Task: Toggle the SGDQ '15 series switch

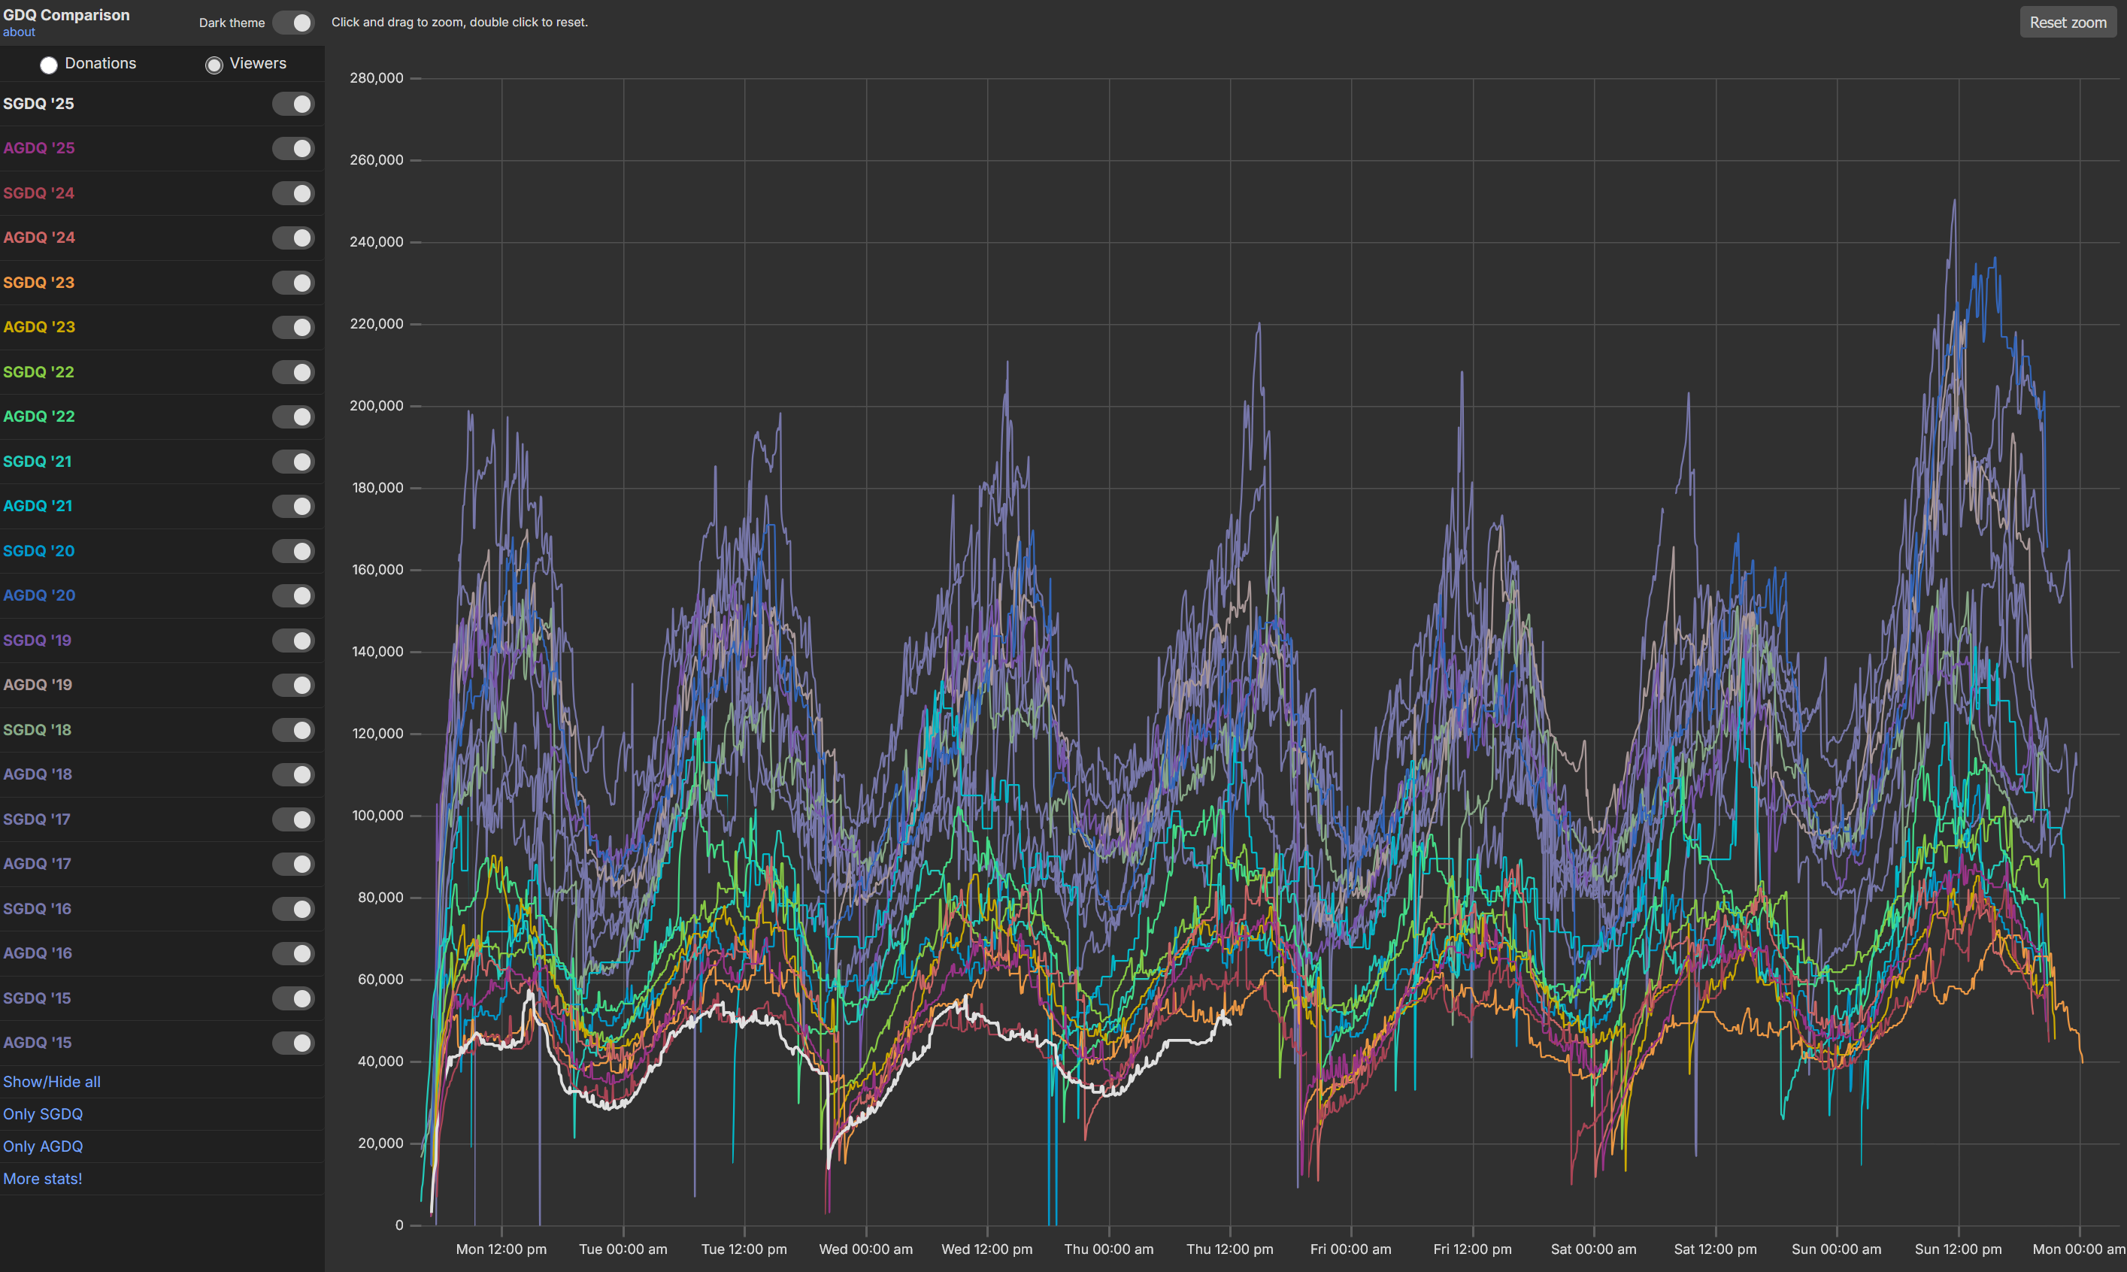Action: [293, 998]
